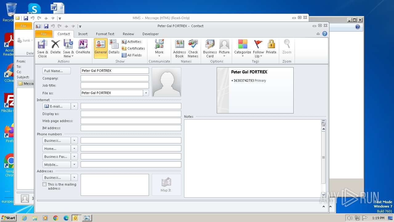Image resolution: width=394 pixels, height=222 pixels.
Task: Customize the Quick Access Toolbar dropdown
Action: [80, 26]
